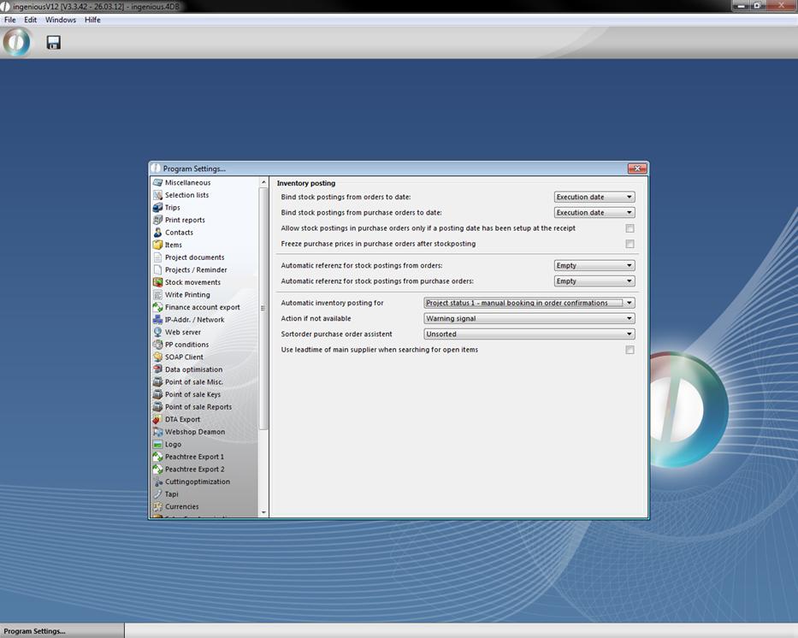The width and height of the screenshot is (798, 638).
Task: Select Finance account export in settings list
Action: click(202, 307)
